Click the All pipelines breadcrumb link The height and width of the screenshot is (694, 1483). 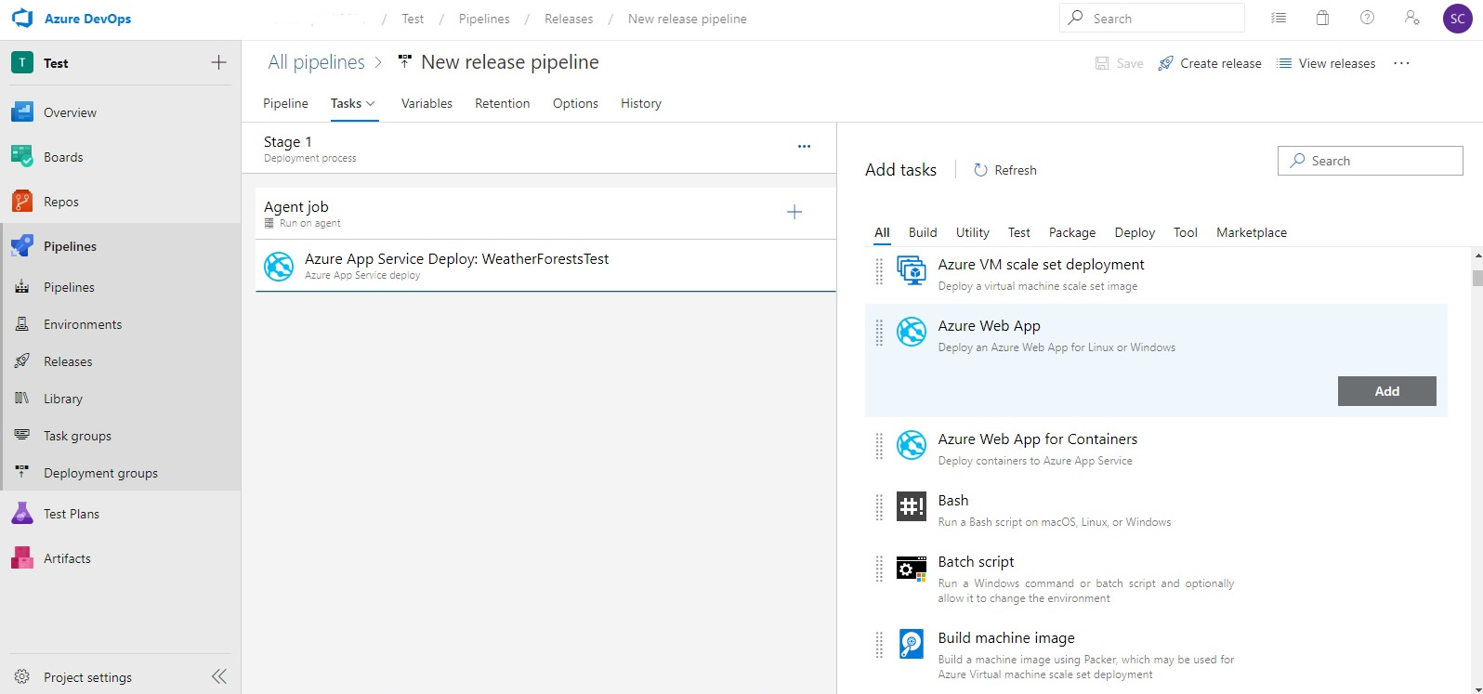316,62
